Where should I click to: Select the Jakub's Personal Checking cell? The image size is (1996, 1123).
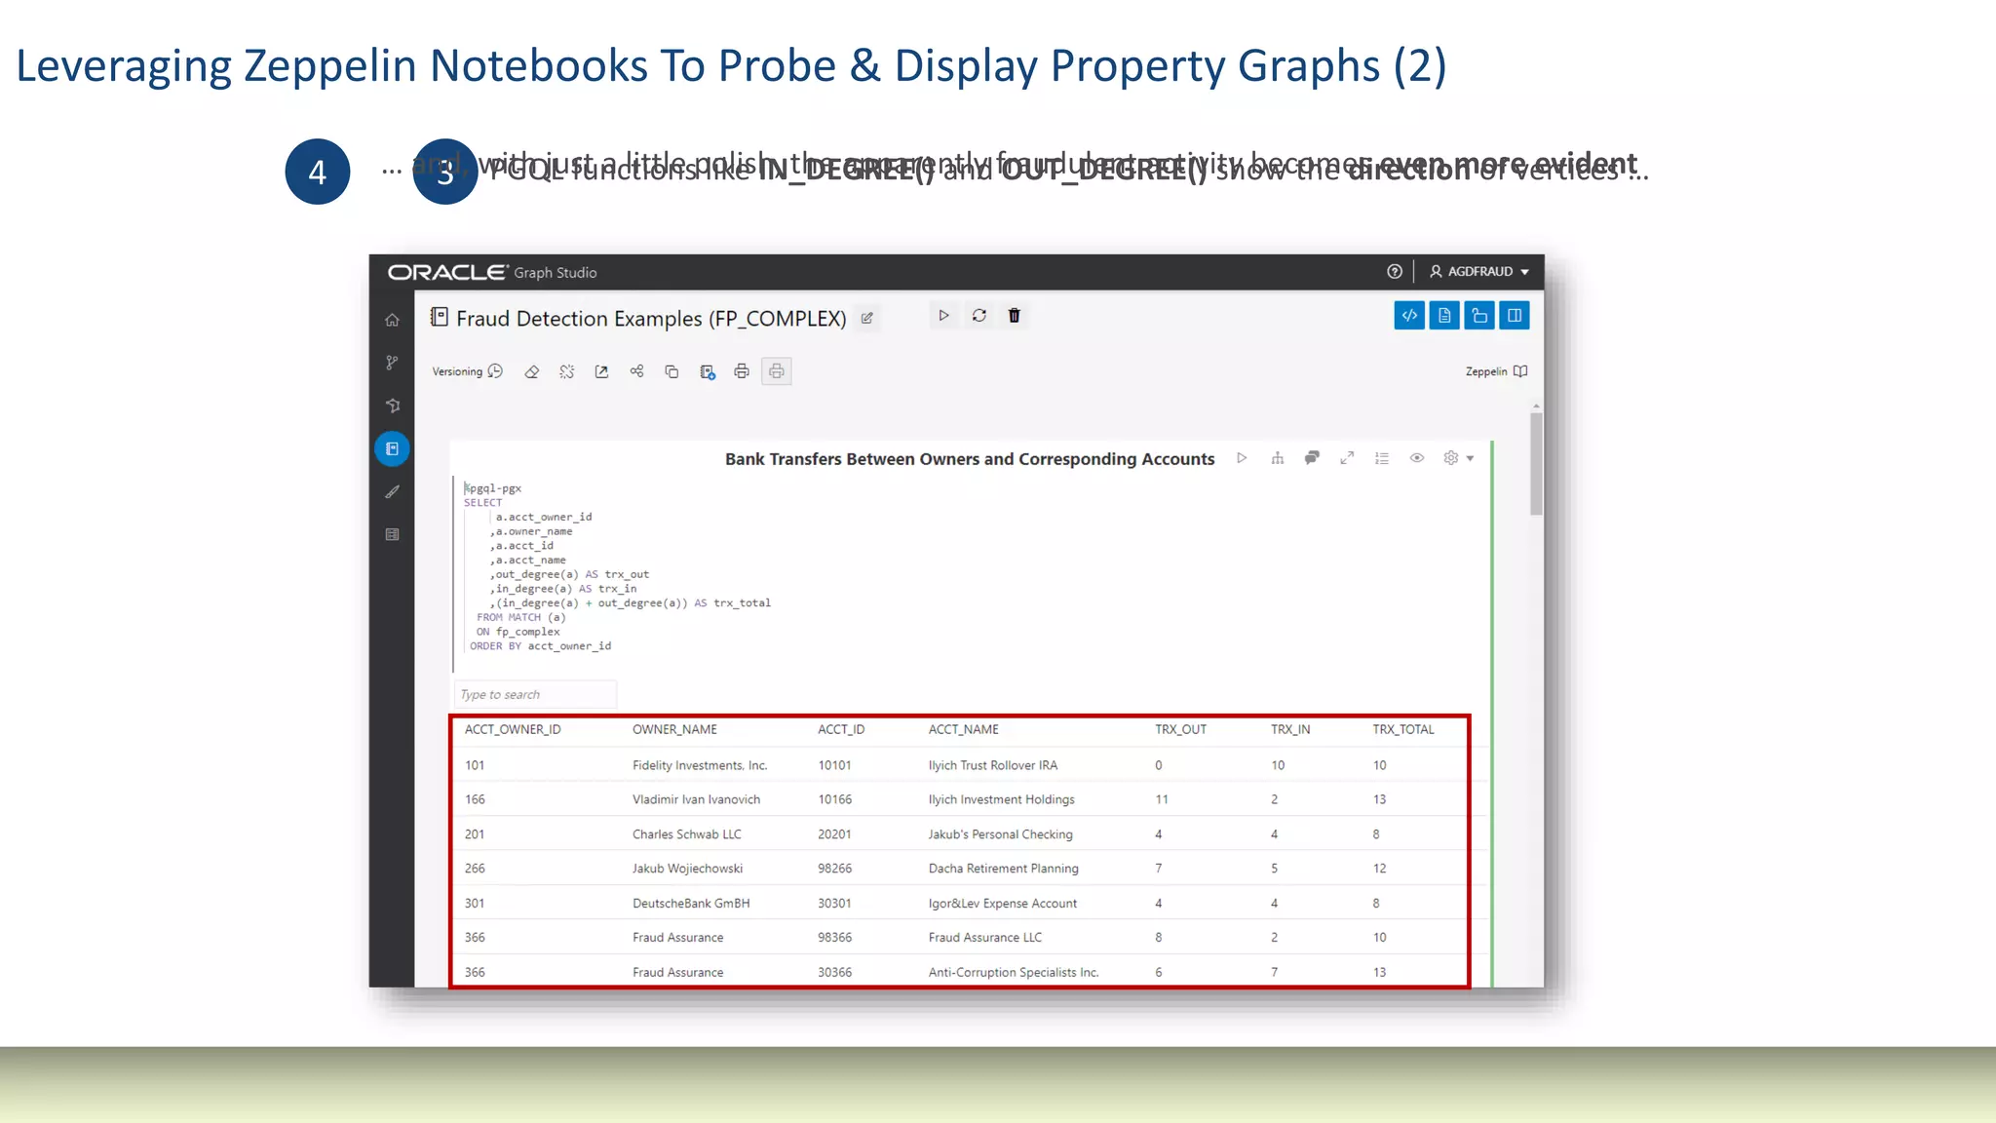coord(1000,834)
